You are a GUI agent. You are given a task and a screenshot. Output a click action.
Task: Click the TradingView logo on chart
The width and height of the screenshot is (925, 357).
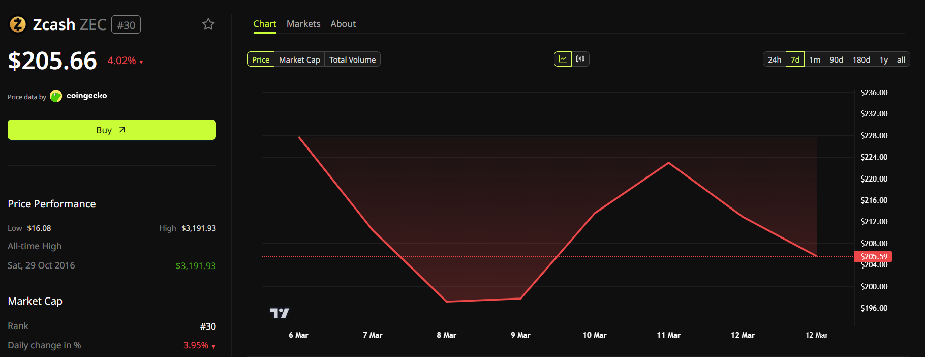[x=279, y=313]
